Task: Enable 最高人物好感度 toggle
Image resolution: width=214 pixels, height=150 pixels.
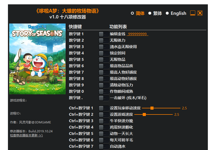Action: coord(104,73)
